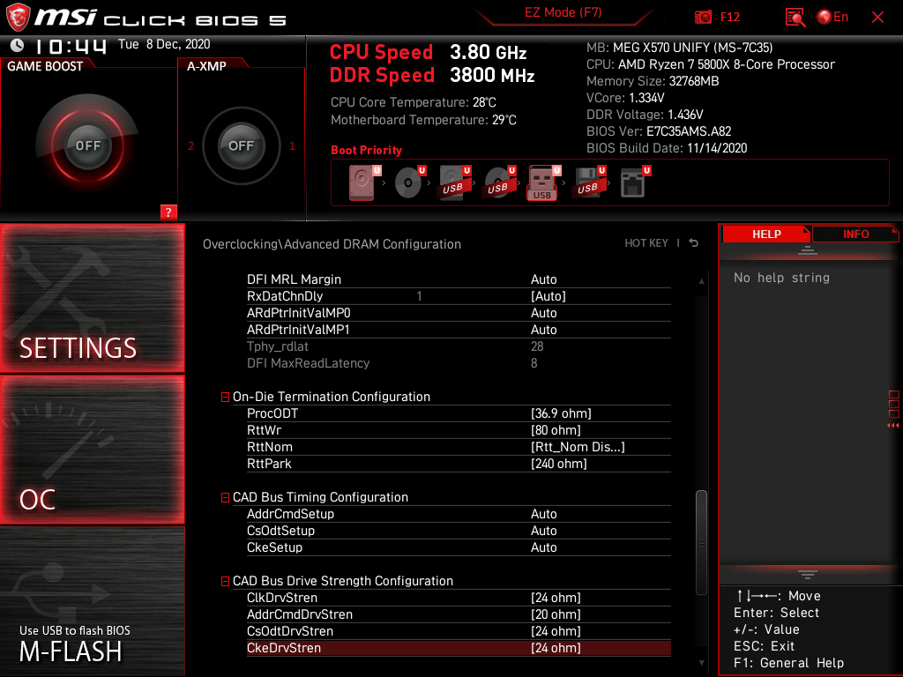903x677 pixels.
Task: Close the BIOS with the X icon
Action: 877,18
